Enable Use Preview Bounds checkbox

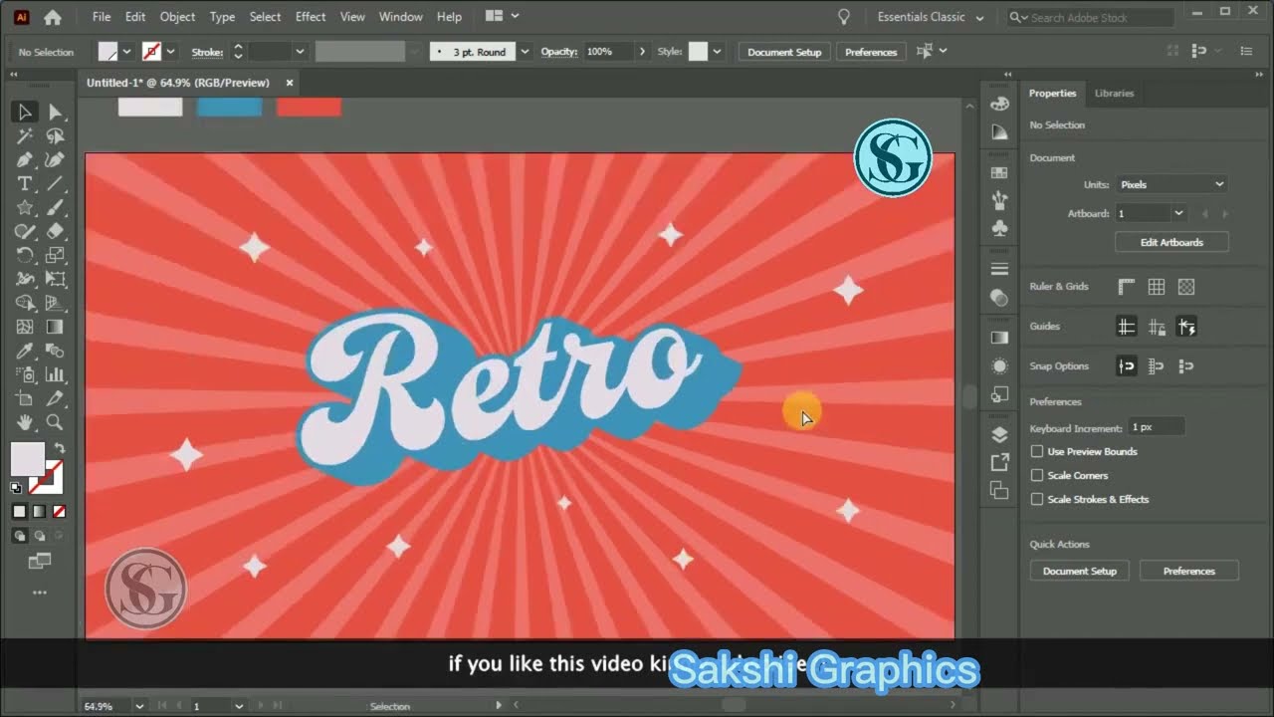coord(1037,451)
